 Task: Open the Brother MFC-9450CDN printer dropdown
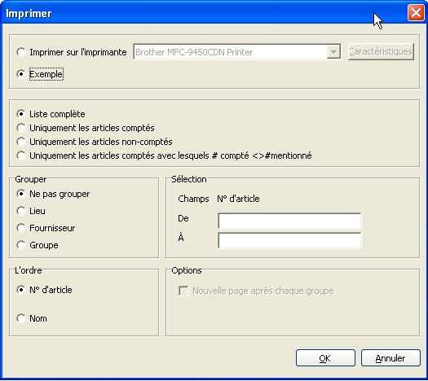coord(333,51)
